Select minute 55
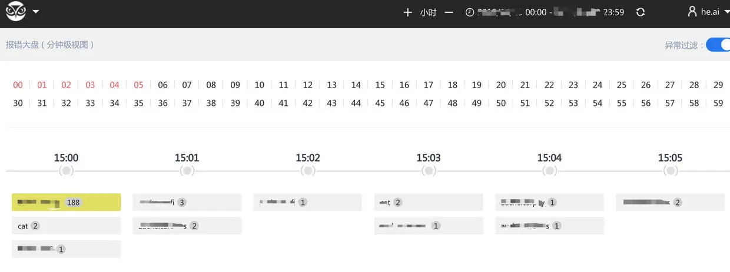 pos(622,103)
